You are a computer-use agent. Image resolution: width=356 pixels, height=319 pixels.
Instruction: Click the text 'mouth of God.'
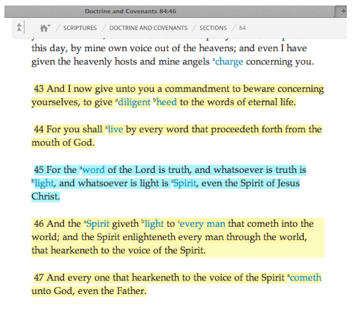(63, 143)
